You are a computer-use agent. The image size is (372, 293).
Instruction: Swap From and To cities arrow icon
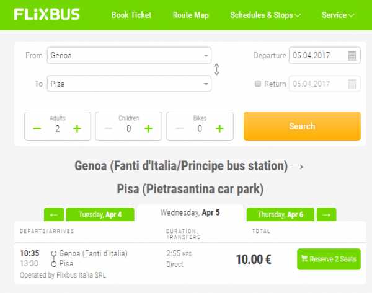point(216,69)
